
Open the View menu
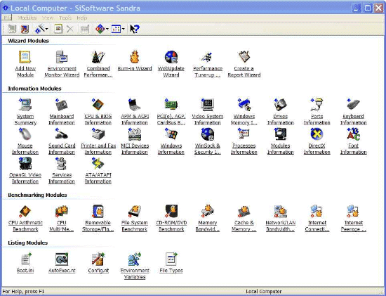click(x=48, y=18)
